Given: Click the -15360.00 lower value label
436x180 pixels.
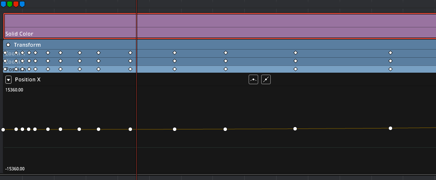Looking at the screenshot, I should pyautogui.click(x=15, y=169).
